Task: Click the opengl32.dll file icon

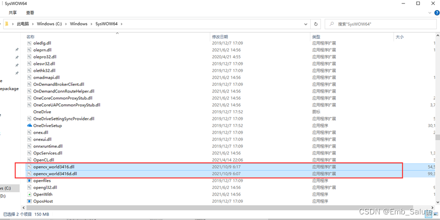Action: 30,187
